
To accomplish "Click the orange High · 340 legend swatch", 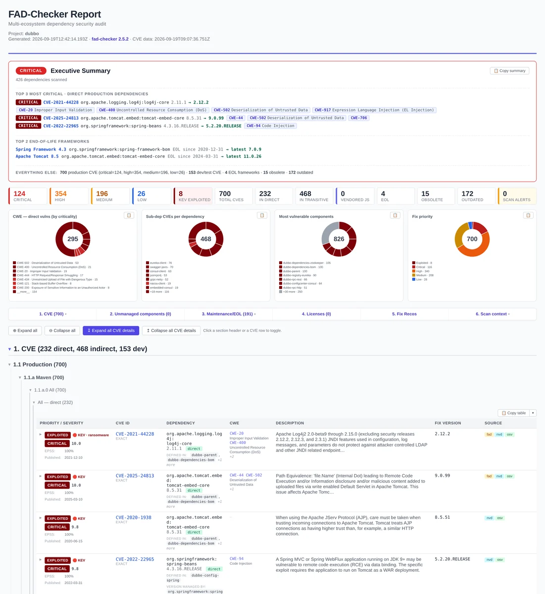I will [414, 271].
